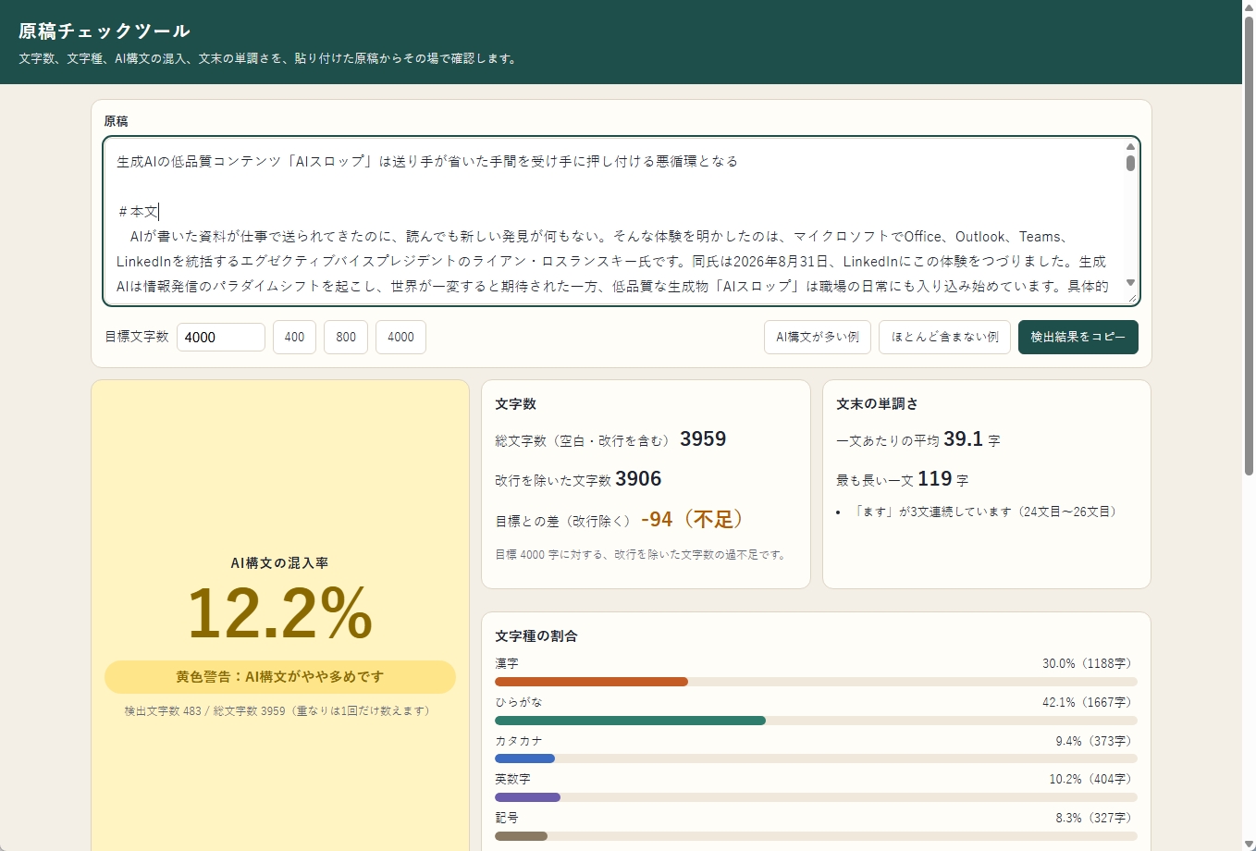Click the page scrollbar up arrow

point(1249,6)
